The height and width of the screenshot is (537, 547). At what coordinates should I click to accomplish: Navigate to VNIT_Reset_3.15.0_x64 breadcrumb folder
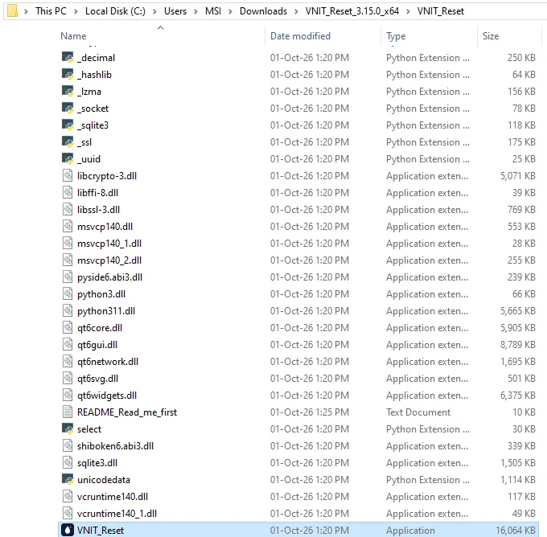(x=352, y=11)
